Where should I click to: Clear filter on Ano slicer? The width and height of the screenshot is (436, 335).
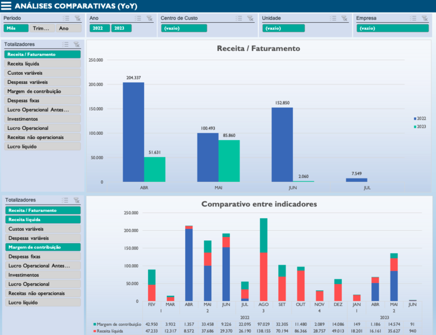click(x=150, y=18)
